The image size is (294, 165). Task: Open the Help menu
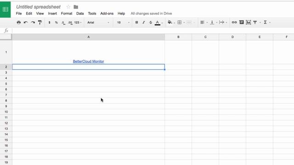tap(121, 13)
